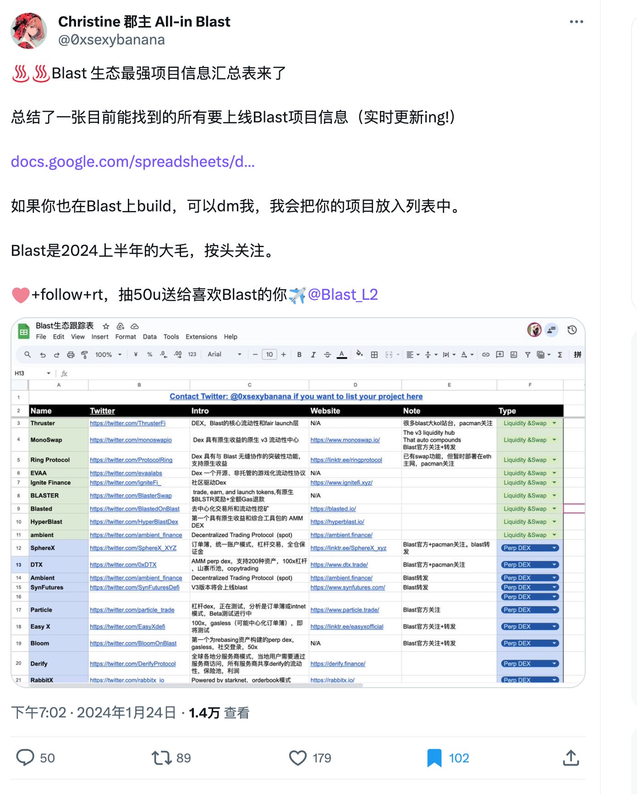The image size is (637, 794).
Task: Click the undo arrow in Sheets toolbar
Action: tap(43, 354)
